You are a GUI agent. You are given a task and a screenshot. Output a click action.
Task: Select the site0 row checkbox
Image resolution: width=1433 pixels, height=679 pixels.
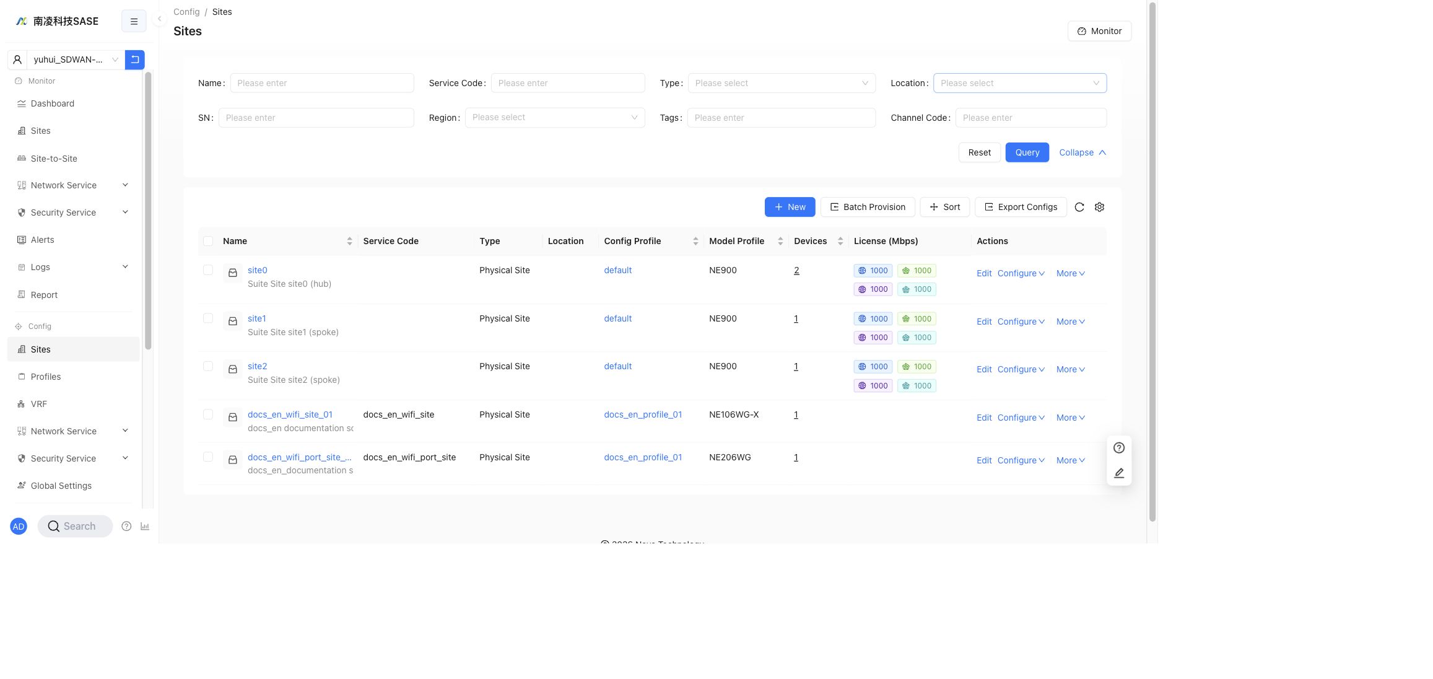(208, 270)
